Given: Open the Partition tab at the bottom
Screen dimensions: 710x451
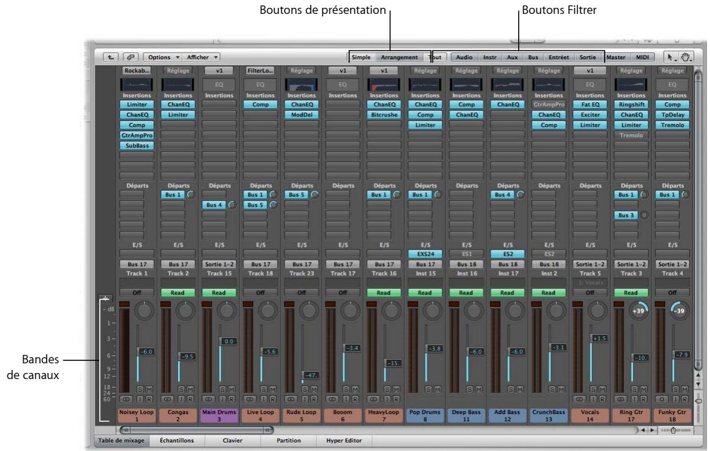Looking at the screenshot, I should (x=289, y=441).
